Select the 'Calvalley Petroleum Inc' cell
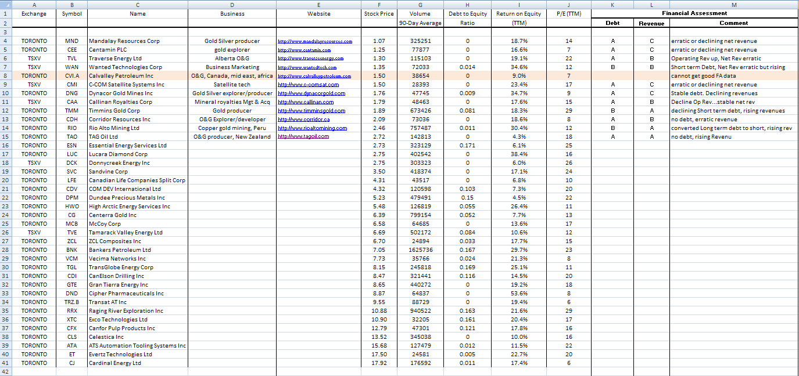Screen dimensions: 799x376 coord(138,76)
